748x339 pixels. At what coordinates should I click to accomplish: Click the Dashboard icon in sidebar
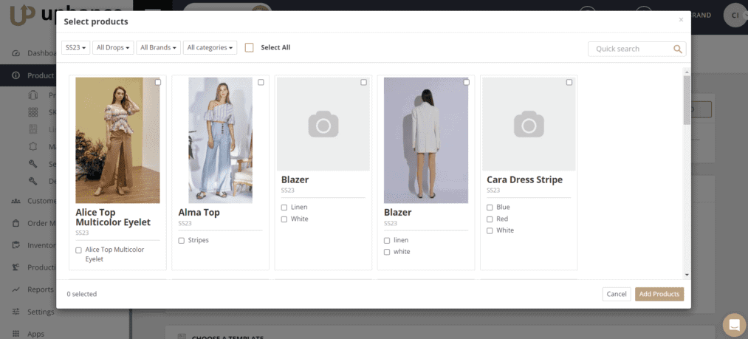16,53
